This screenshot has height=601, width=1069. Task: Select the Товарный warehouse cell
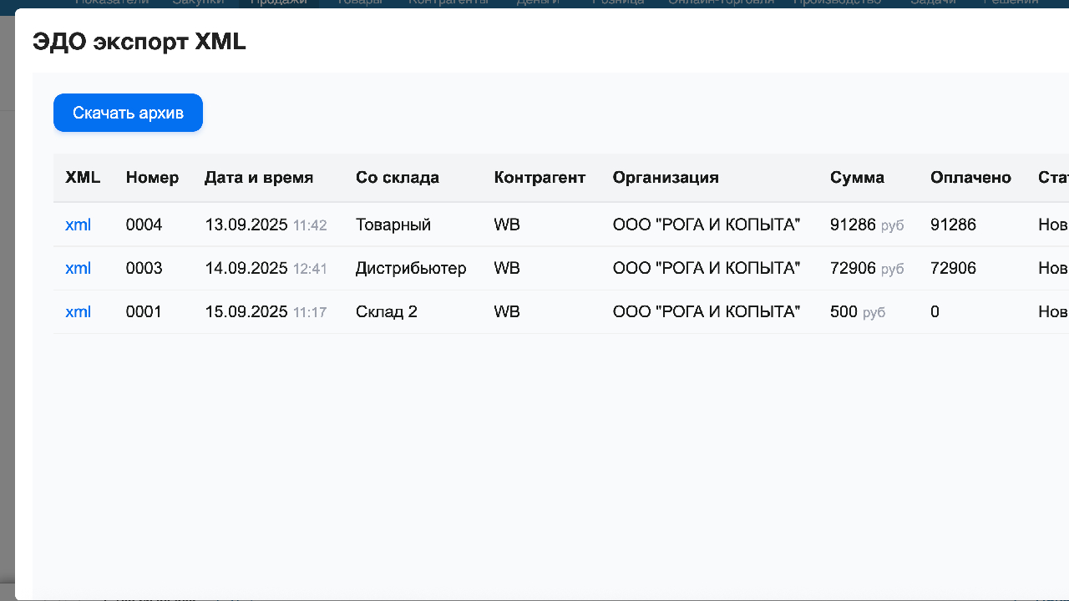point(393,225)
